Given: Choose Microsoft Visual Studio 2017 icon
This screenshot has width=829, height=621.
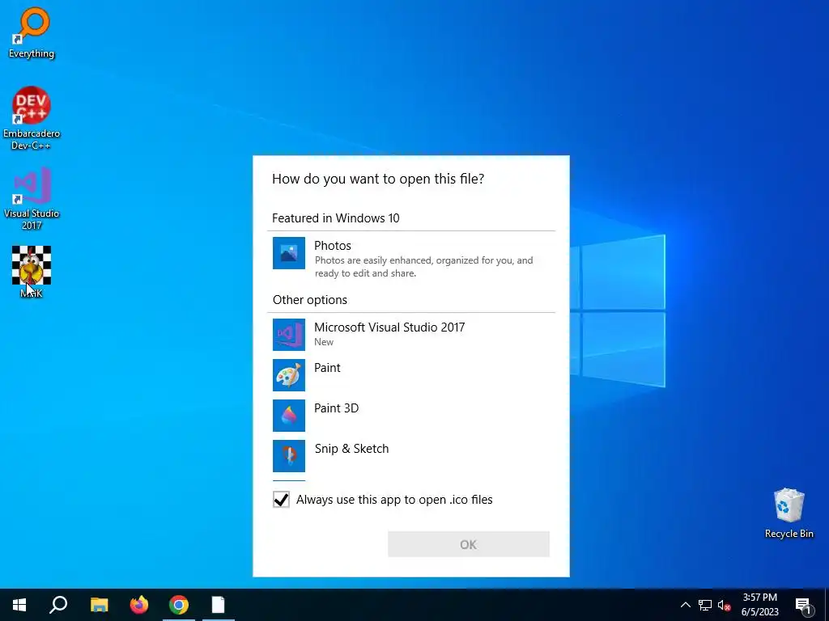Looking at the screenshot, I should click(x=289, y=335).
